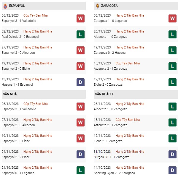The image size is (178, 177).
Task: Click match result Espanyol 2 - 0 Alcorcon in top list
Action: tap(18, 53)
